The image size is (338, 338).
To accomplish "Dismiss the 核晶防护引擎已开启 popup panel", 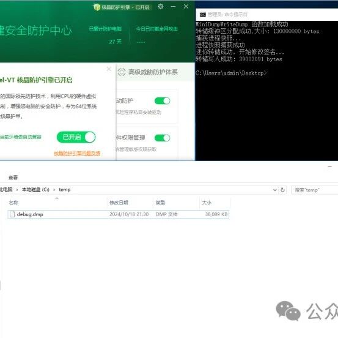I will [109, 69].
